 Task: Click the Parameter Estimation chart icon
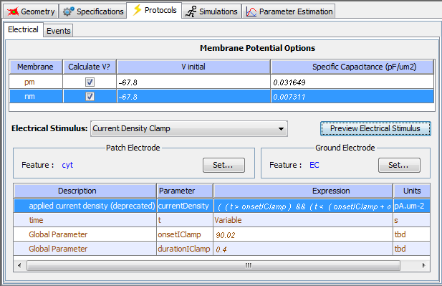(x=251, y=11)
